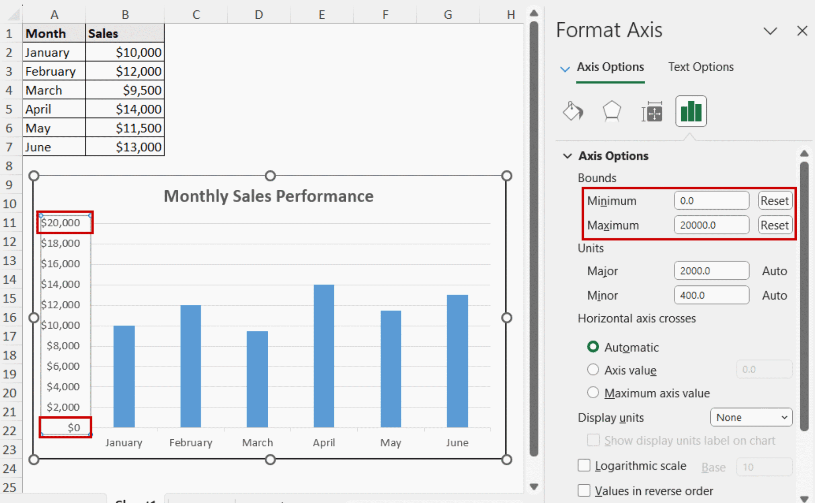
Task: Collapse the Axis Options section
Action: tap(567, 156)
